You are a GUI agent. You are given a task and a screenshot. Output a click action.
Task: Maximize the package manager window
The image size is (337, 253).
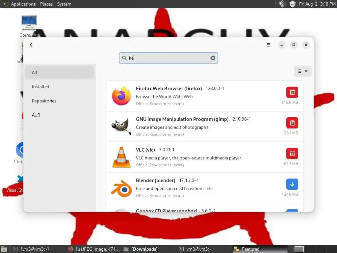pos(294,45)
